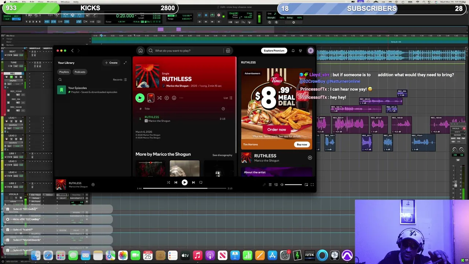
Task: Open the Queue from the player bar
Action: [x=270, y=185]
